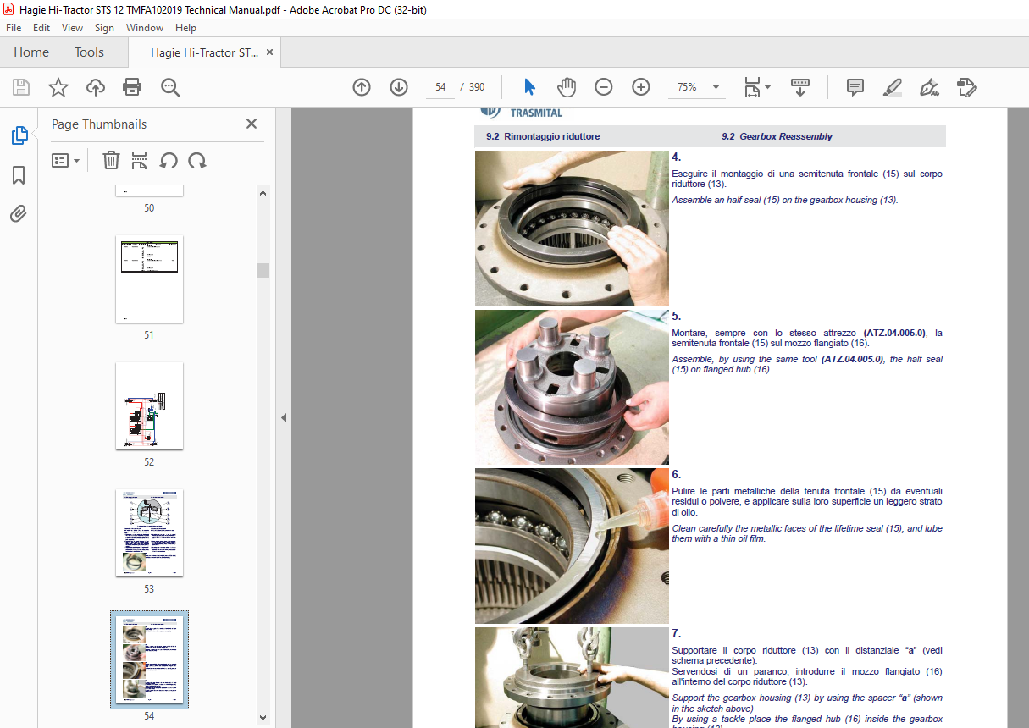Close the Page Thumbnails panel
1029x728 pixels.
(x=252, y=124)
